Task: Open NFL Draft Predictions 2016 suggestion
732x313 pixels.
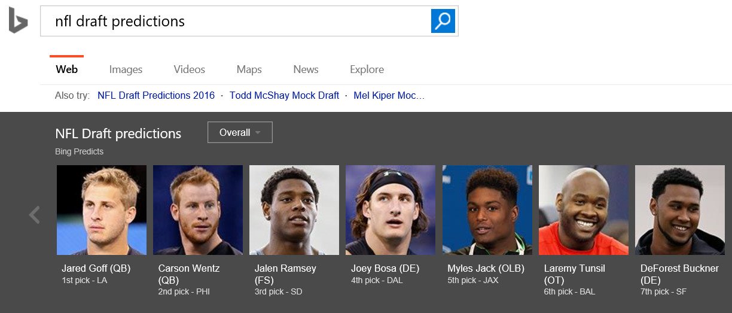Action: click(156, 95)
